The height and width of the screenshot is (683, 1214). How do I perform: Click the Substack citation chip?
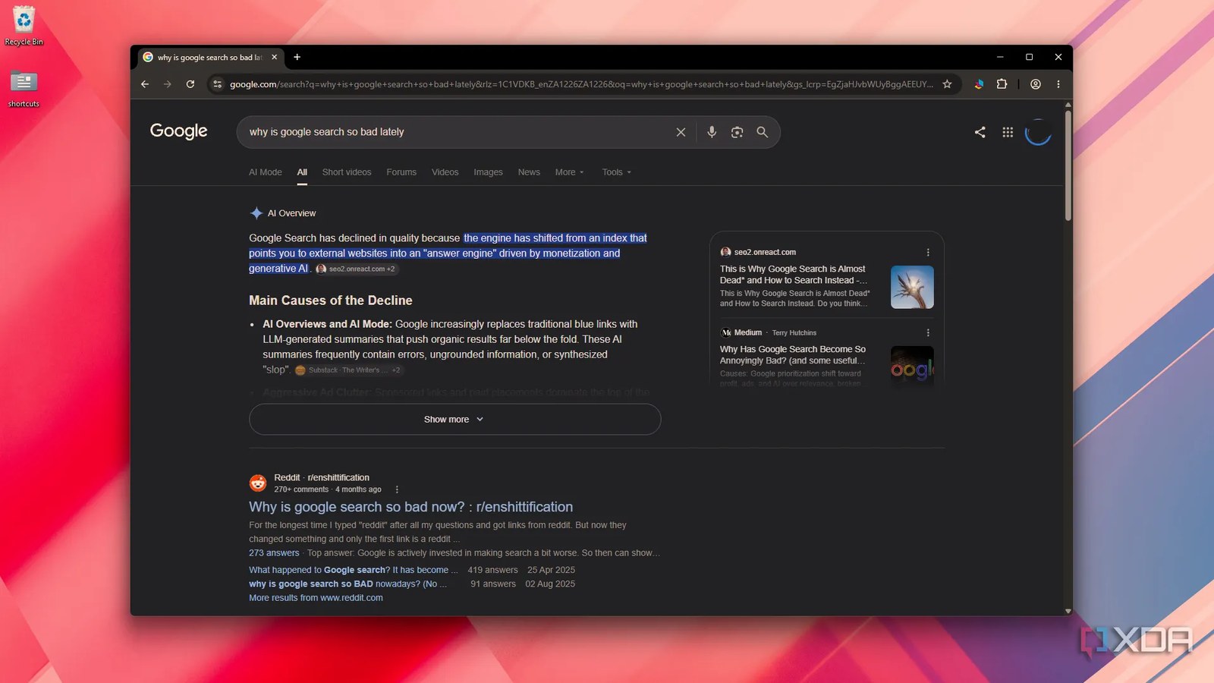pyautogui.click(x=348, y=370)
